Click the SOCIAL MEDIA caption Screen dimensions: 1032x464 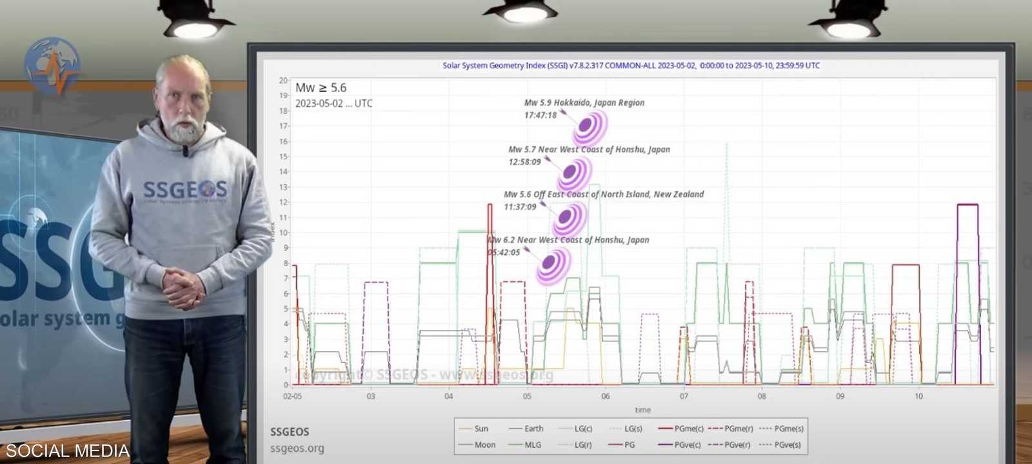pos(67,451)
